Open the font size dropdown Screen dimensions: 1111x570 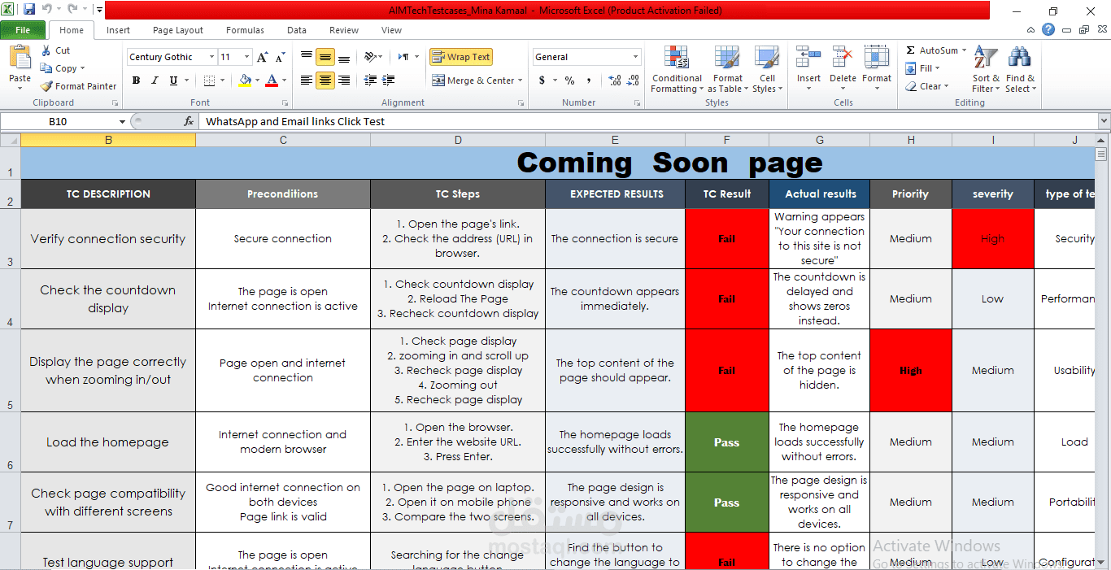coord(246,57)
